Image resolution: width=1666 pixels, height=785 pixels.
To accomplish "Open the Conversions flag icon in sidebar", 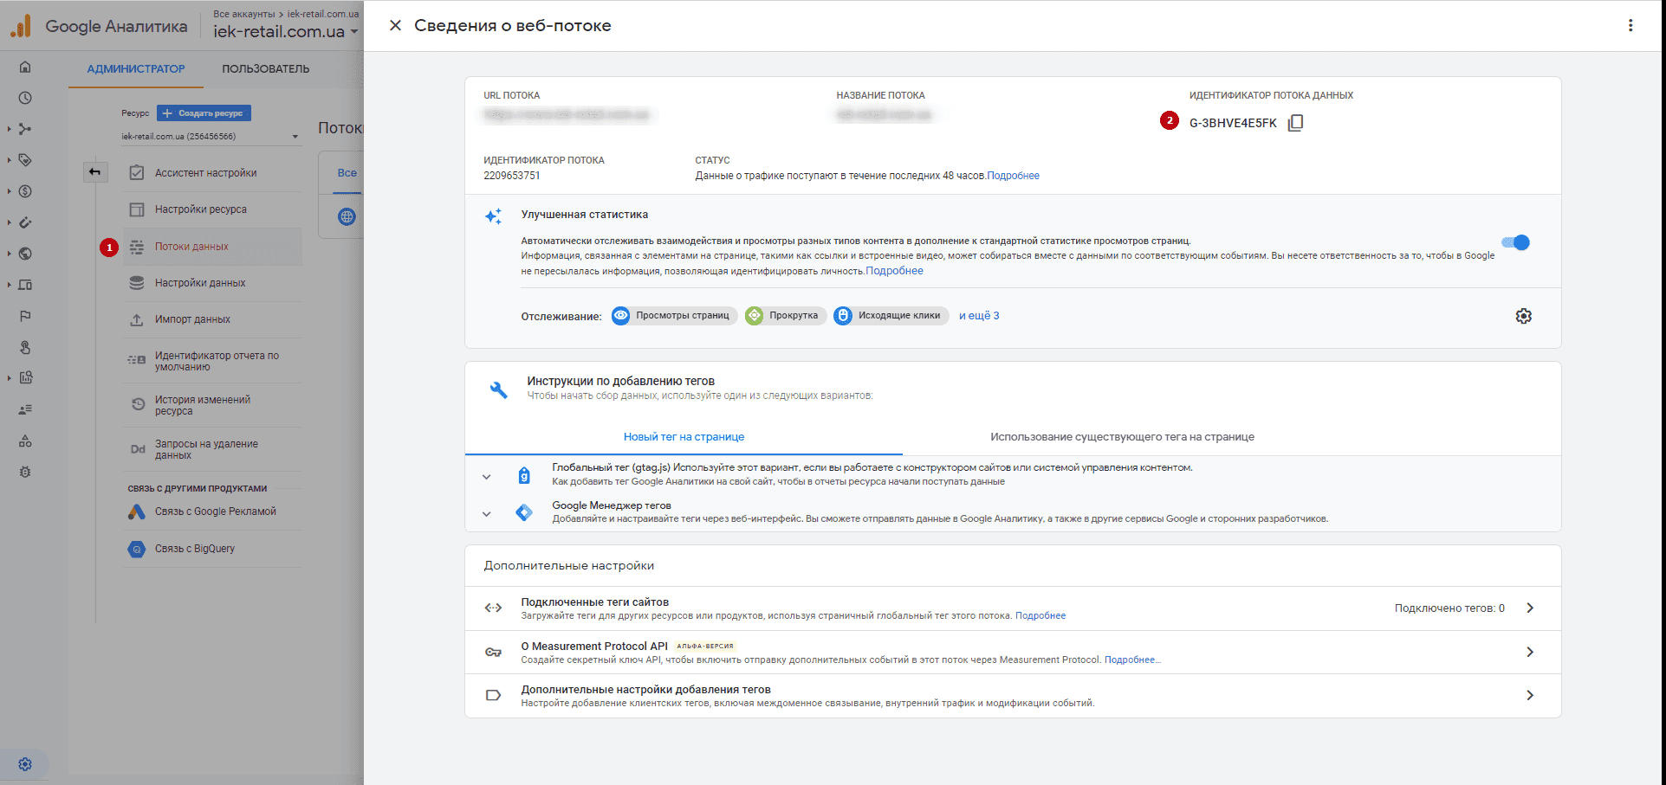I will [25, 316].
